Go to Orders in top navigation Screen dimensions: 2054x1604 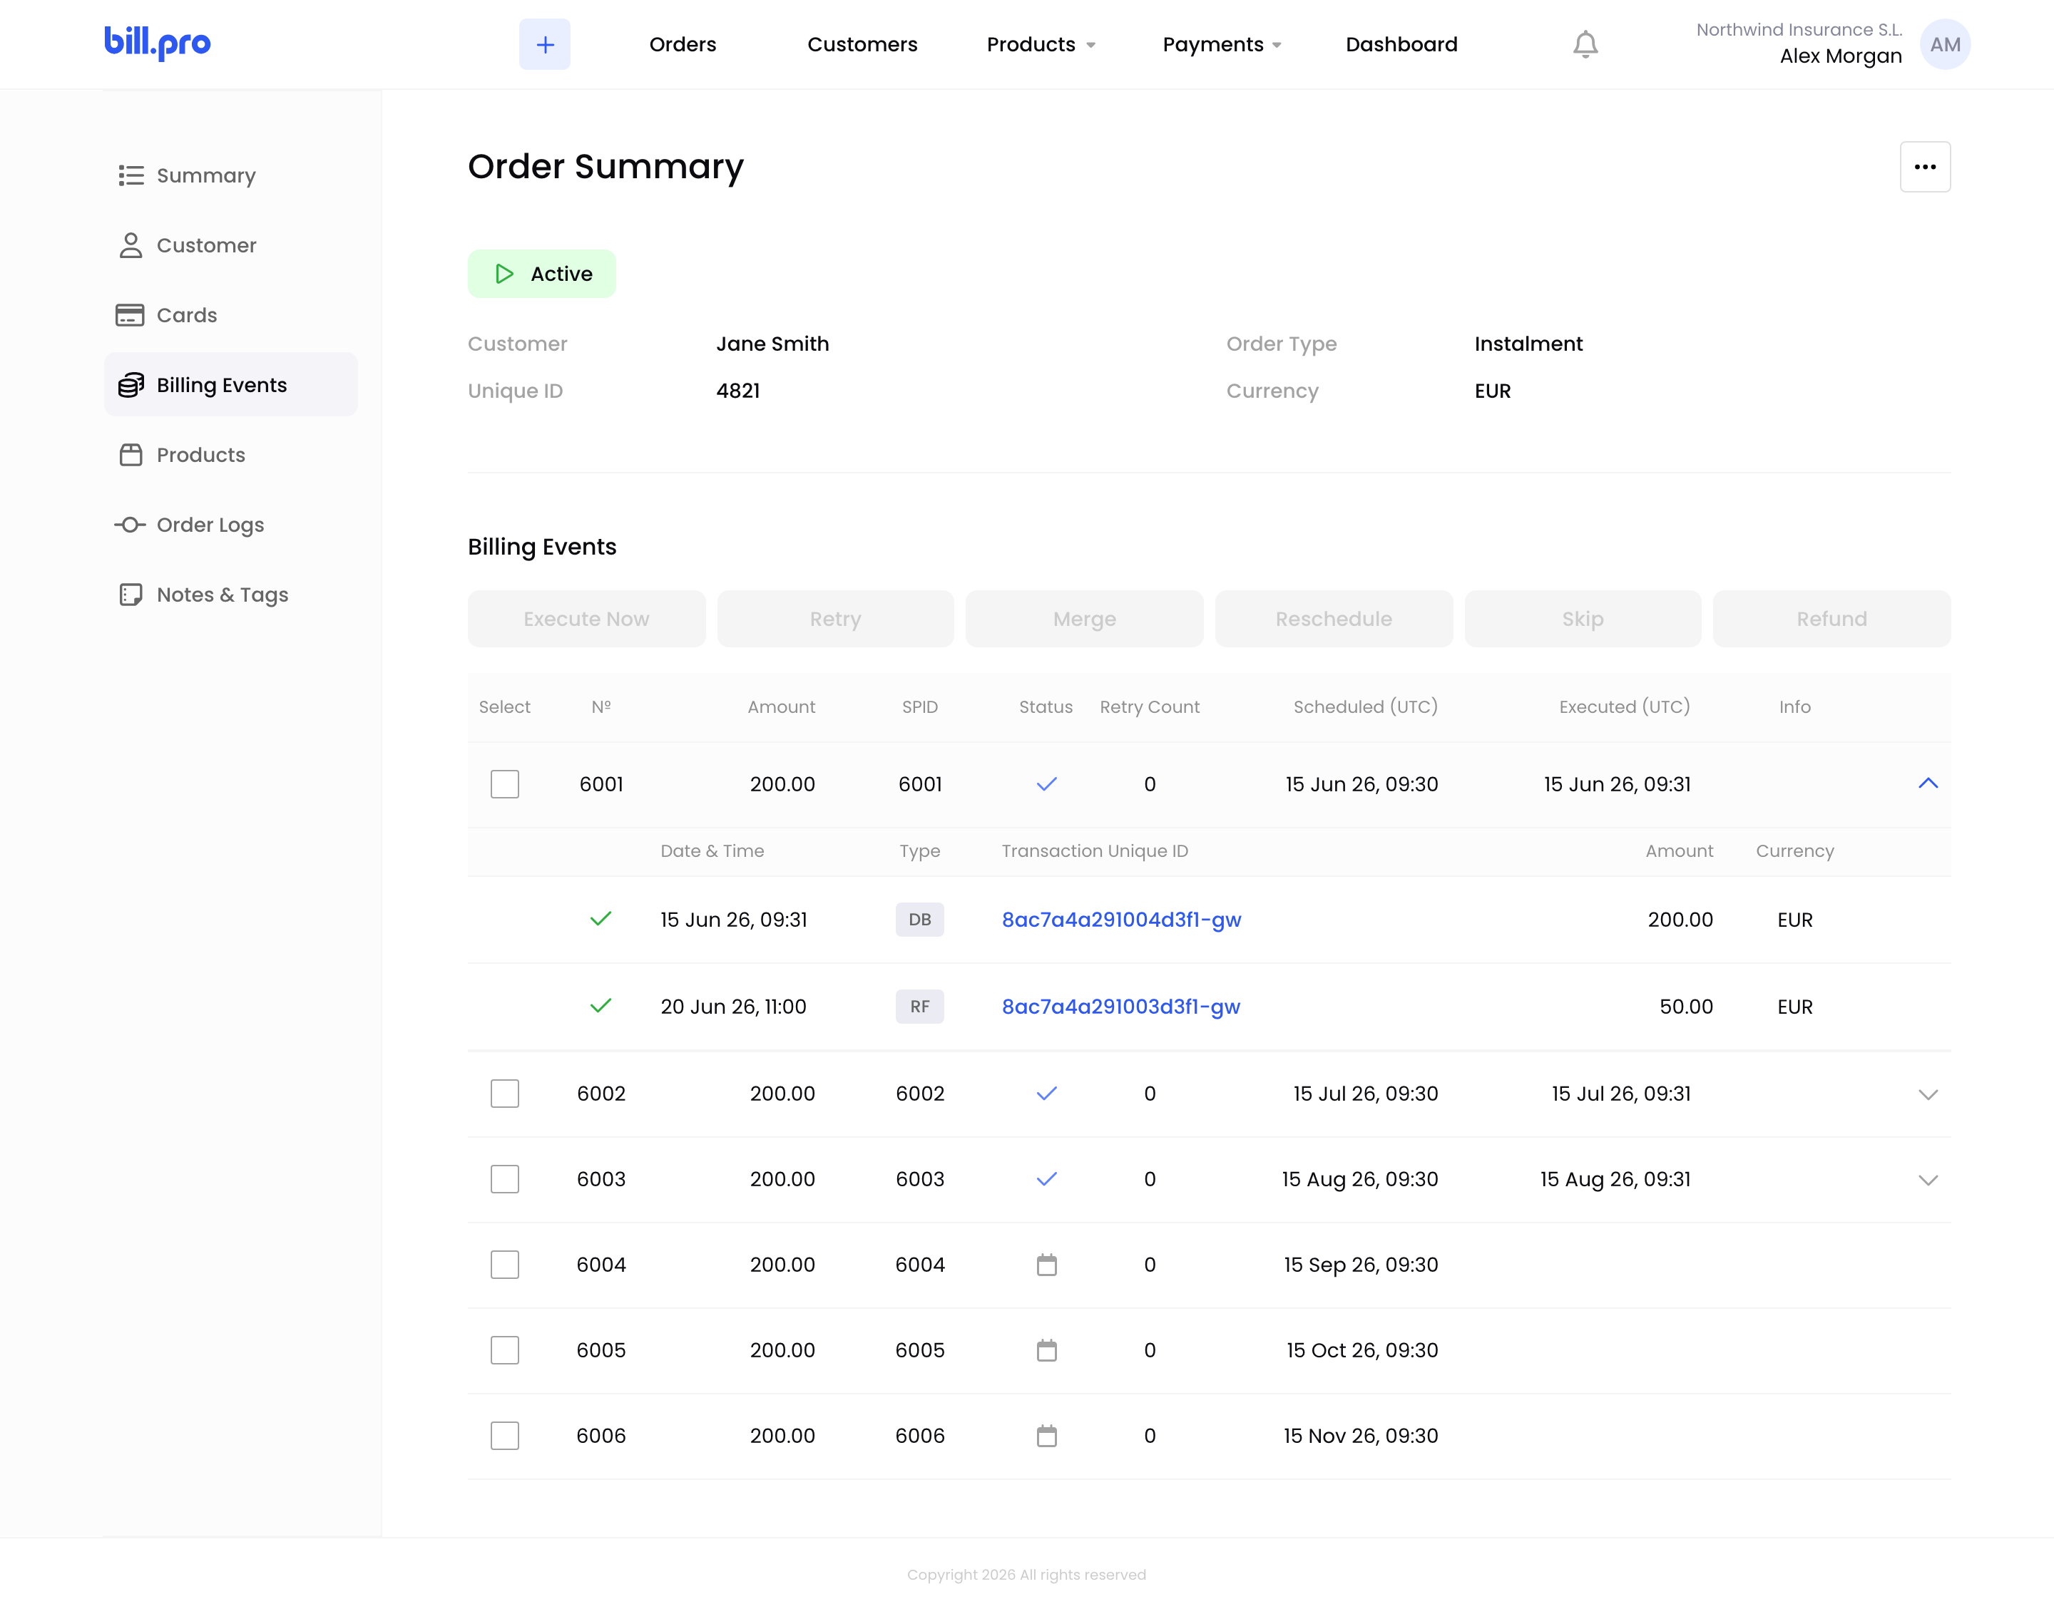click(x=683, y=44)
